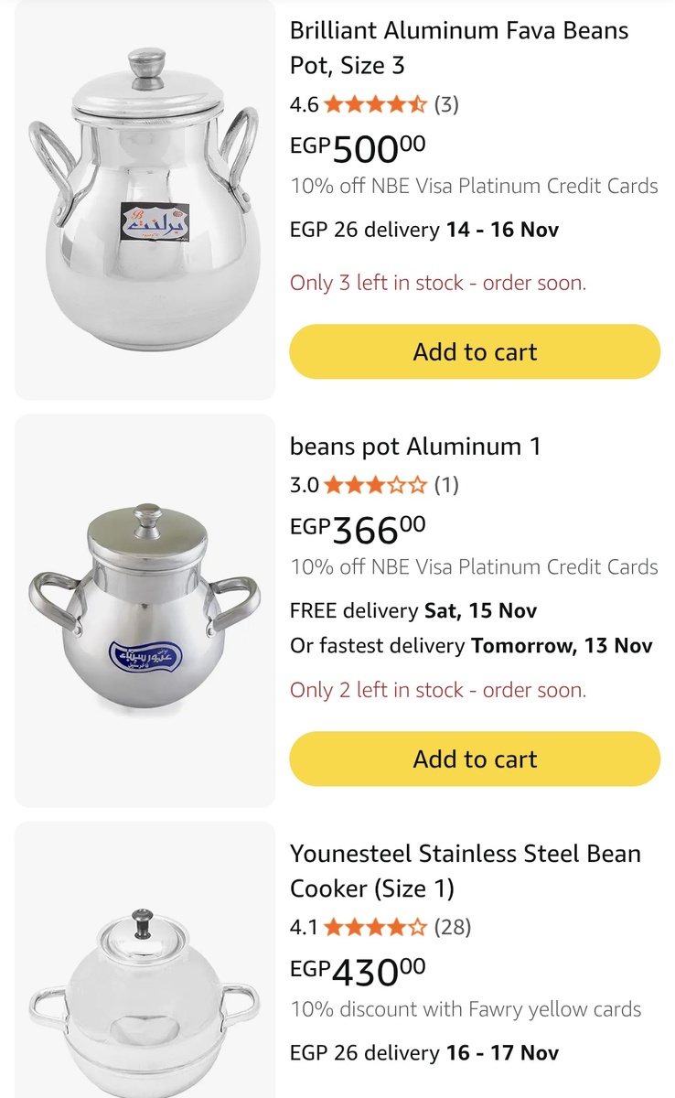Add the Brilliant Fava Beans Pot to cart

(x=475, y=351)
